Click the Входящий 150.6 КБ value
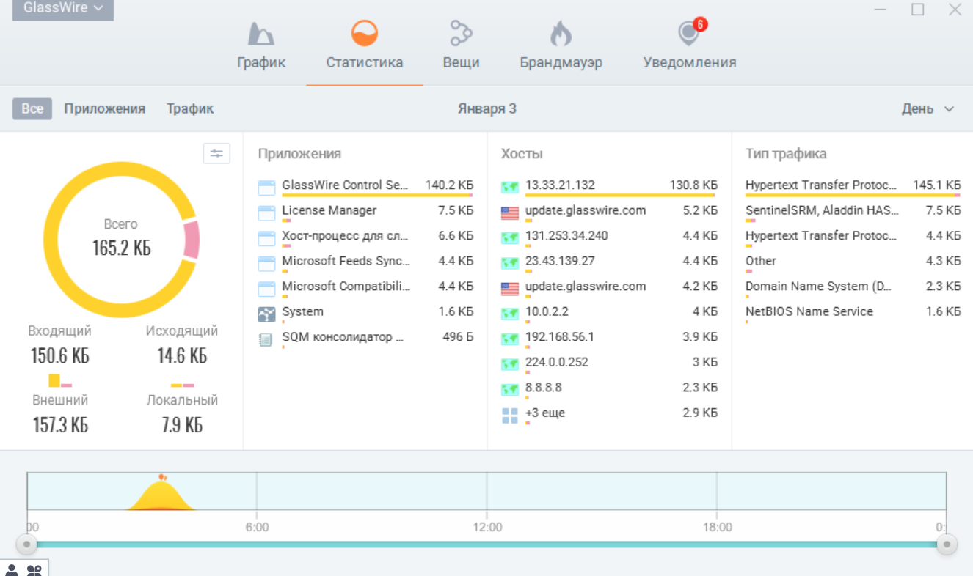This screenshot has width=973, height=576. pyautogui.click(x=60, y=356)
